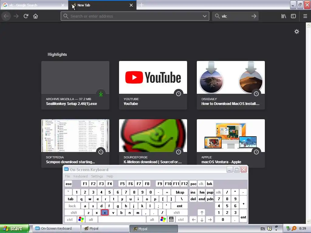The image size is (311, 233).
Task: Click the F5 key on keyboard
Action: pos(122,184)
